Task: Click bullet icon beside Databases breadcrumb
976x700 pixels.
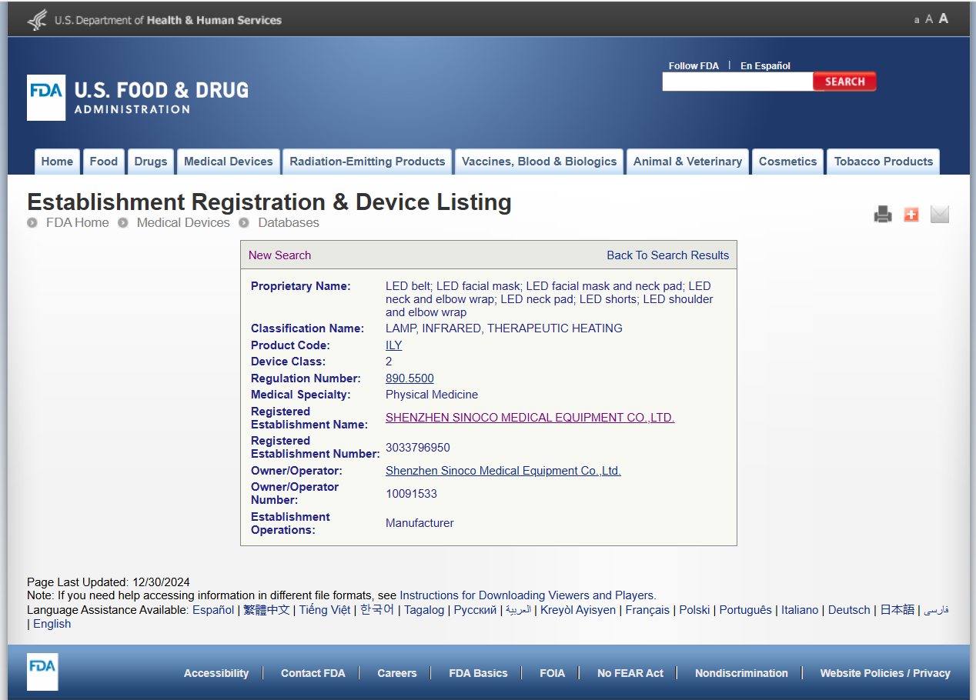Action: (x=243, y=223)
